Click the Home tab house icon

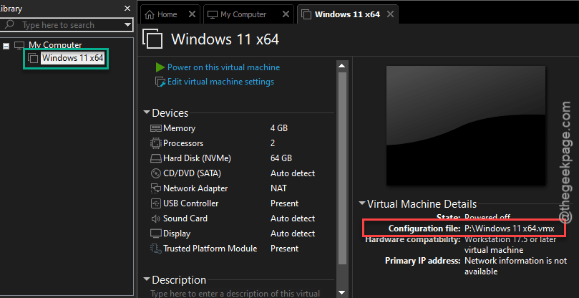pos(150,14)
